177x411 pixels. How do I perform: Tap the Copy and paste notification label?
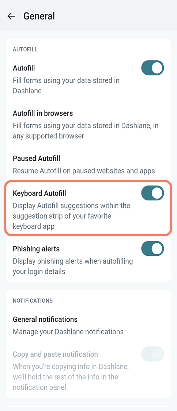[55, 354]
